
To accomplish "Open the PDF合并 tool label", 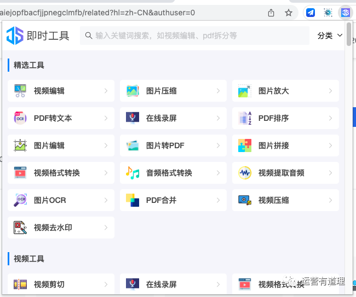I will pyautogui.click(x=161, y=200).
